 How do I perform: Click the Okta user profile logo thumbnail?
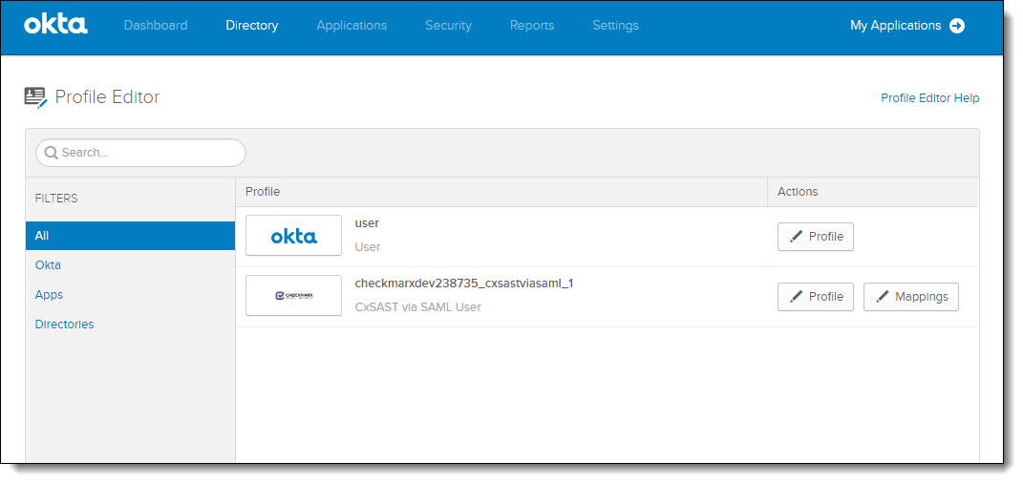(293, 236)
